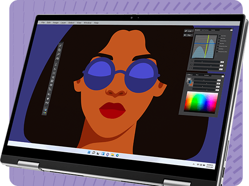Open taskbar Search magnifier
Image resolution: width=249 pixels, height=186 pixels.
(x=93, y=153)
